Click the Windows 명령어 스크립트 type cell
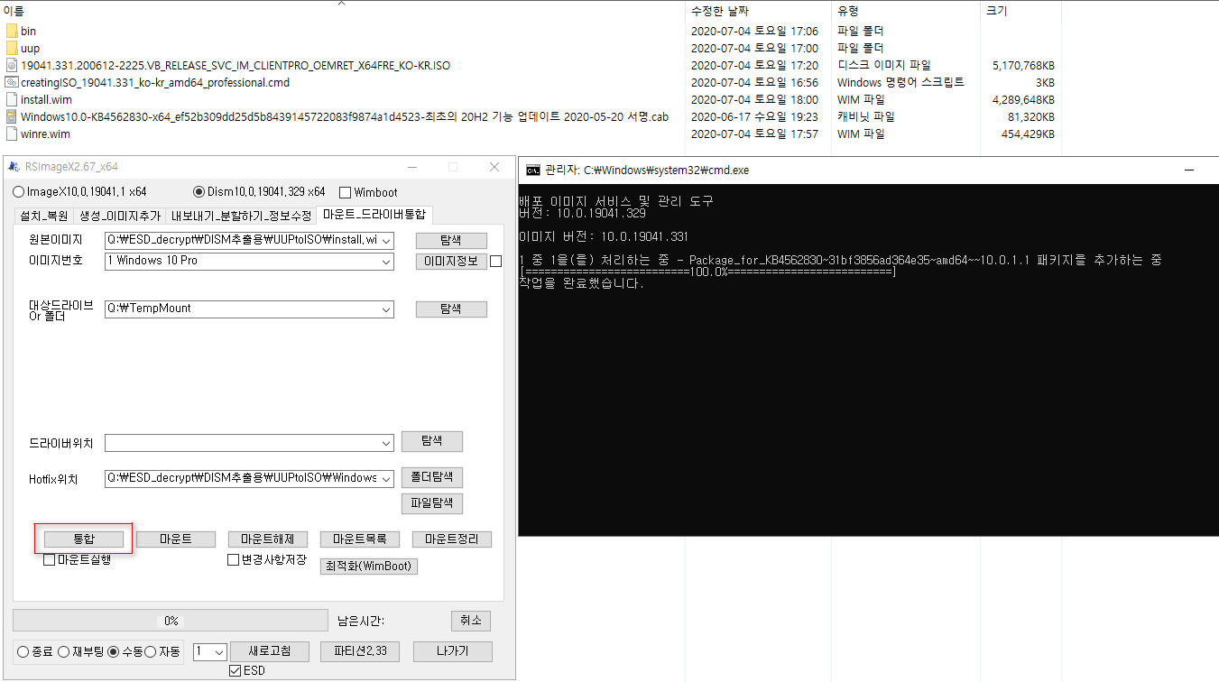The width and height of the screenshot is (1219, 682). 900,82
